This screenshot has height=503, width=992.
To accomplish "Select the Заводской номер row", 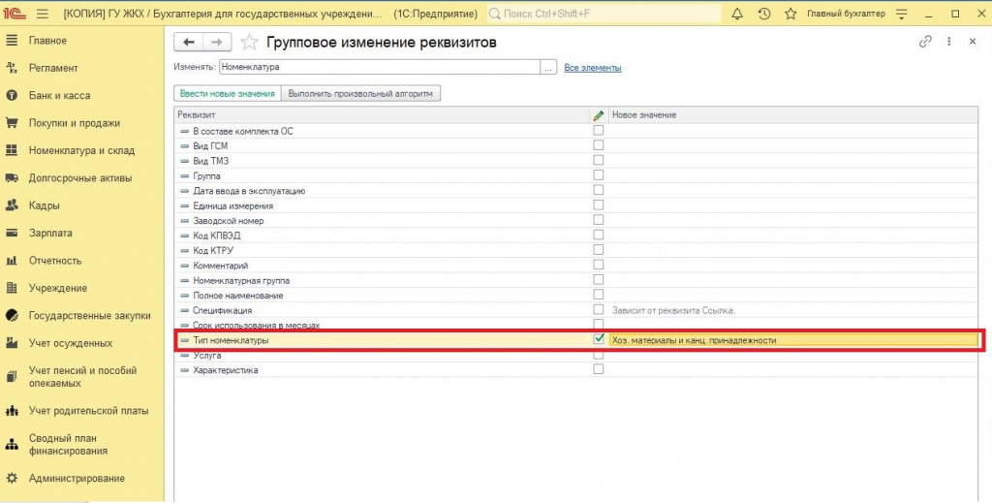I will 575,221.
